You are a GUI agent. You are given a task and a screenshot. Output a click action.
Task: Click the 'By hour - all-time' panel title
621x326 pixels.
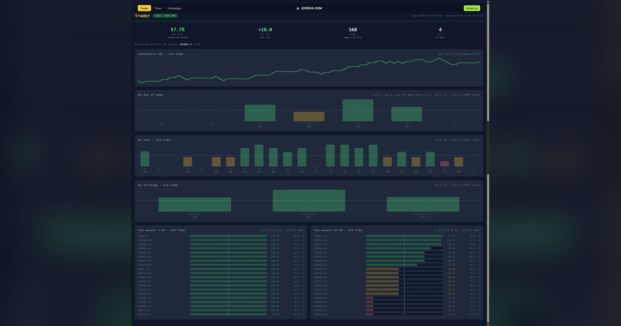154,140
